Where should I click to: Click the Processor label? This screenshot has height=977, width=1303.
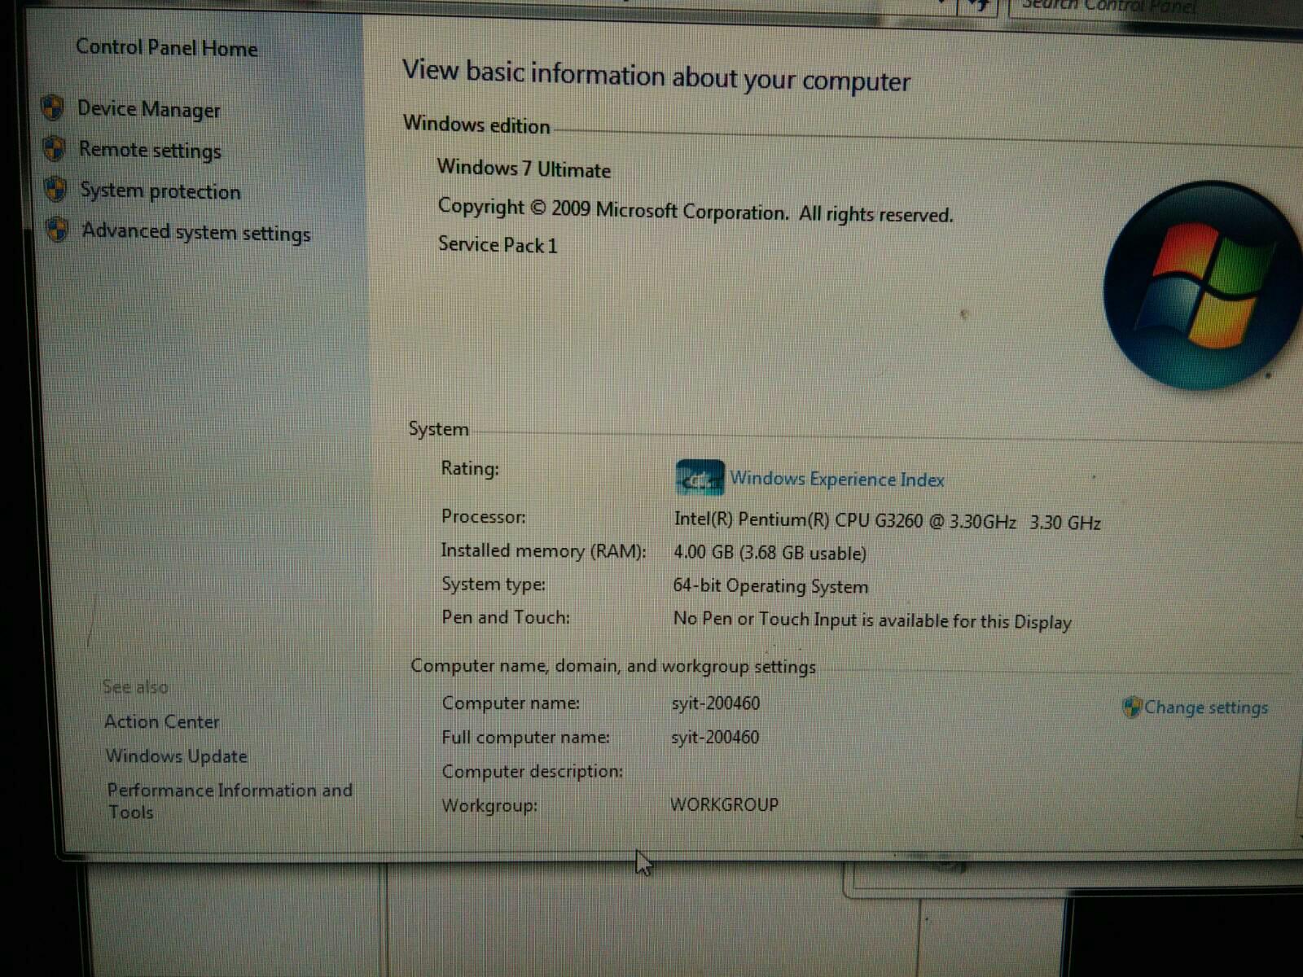484,516
